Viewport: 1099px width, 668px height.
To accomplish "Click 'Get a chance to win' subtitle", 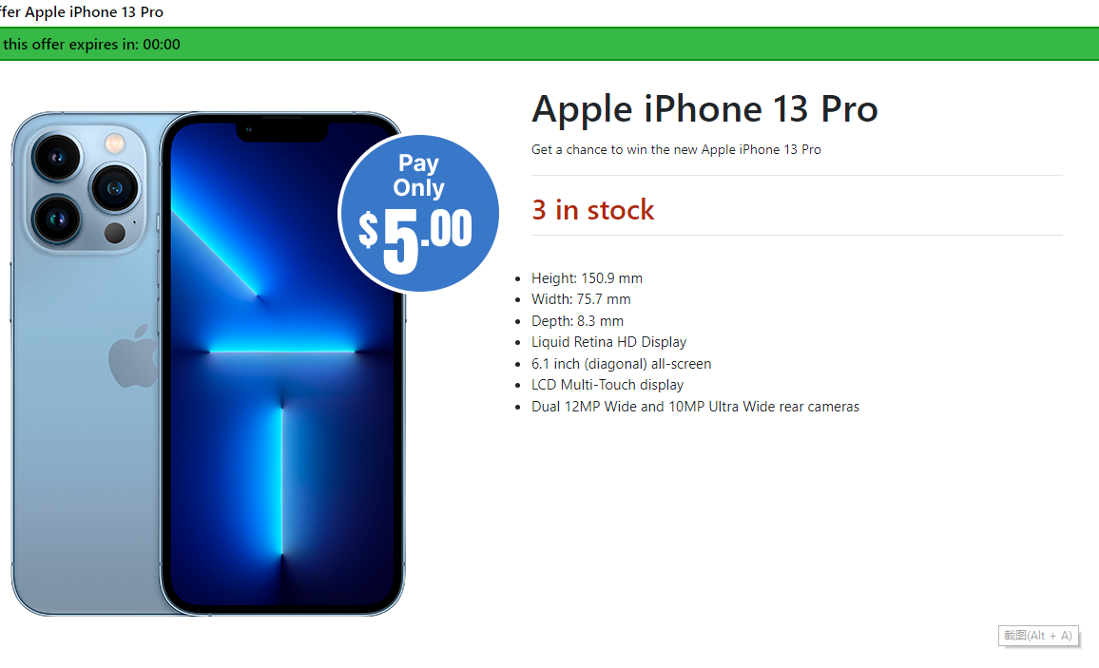I will (676, 149).
